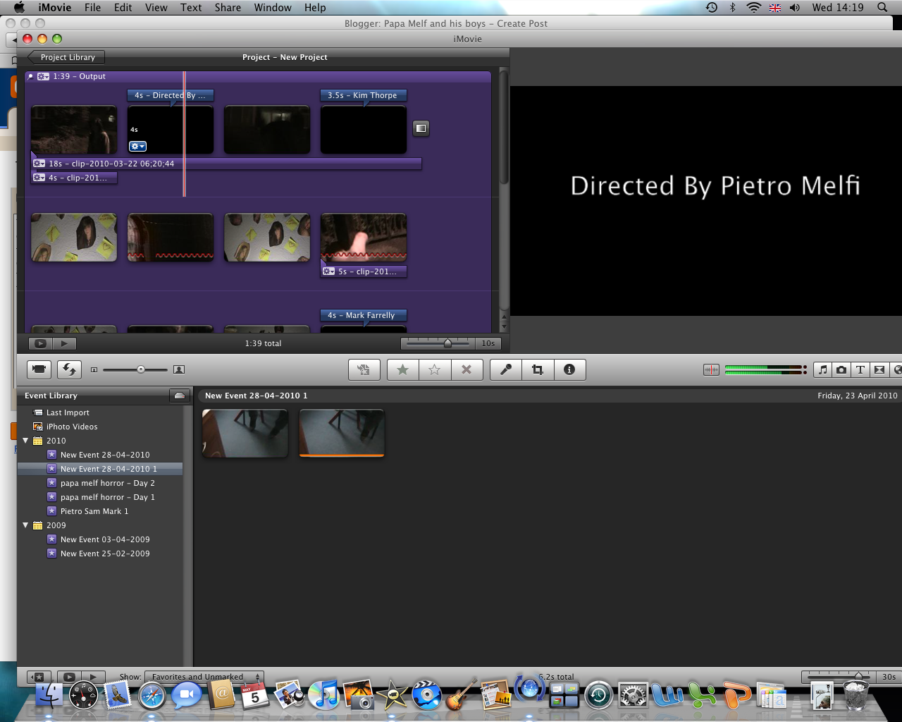Play event full screen in event browser
Viewport: 902px width, 722px height.
69,677
